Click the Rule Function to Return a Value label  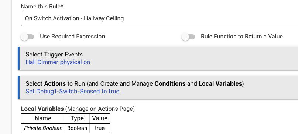point(242,37)
